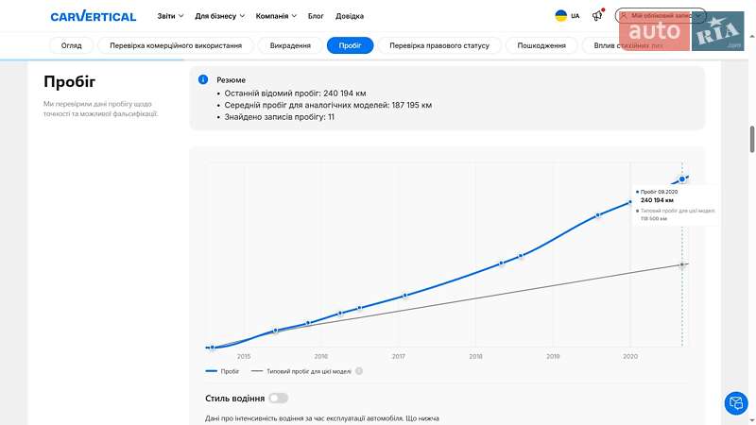Click the help icon next to typical mileage legend

click(x=359, y=371)
